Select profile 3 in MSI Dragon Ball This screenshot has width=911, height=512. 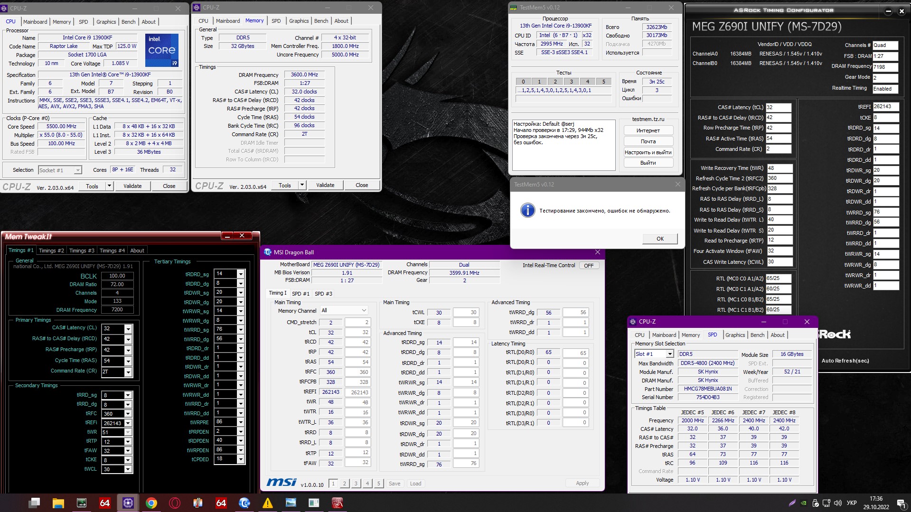(x=356, y=484)
